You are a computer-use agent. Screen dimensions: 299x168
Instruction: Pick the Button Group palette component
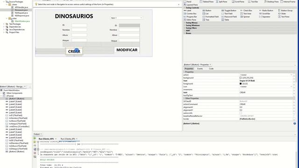285,10
